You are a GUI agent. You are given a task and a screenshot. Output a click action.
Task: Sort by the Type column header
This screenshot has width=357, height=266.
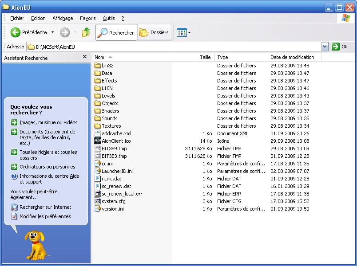(241, 57)
